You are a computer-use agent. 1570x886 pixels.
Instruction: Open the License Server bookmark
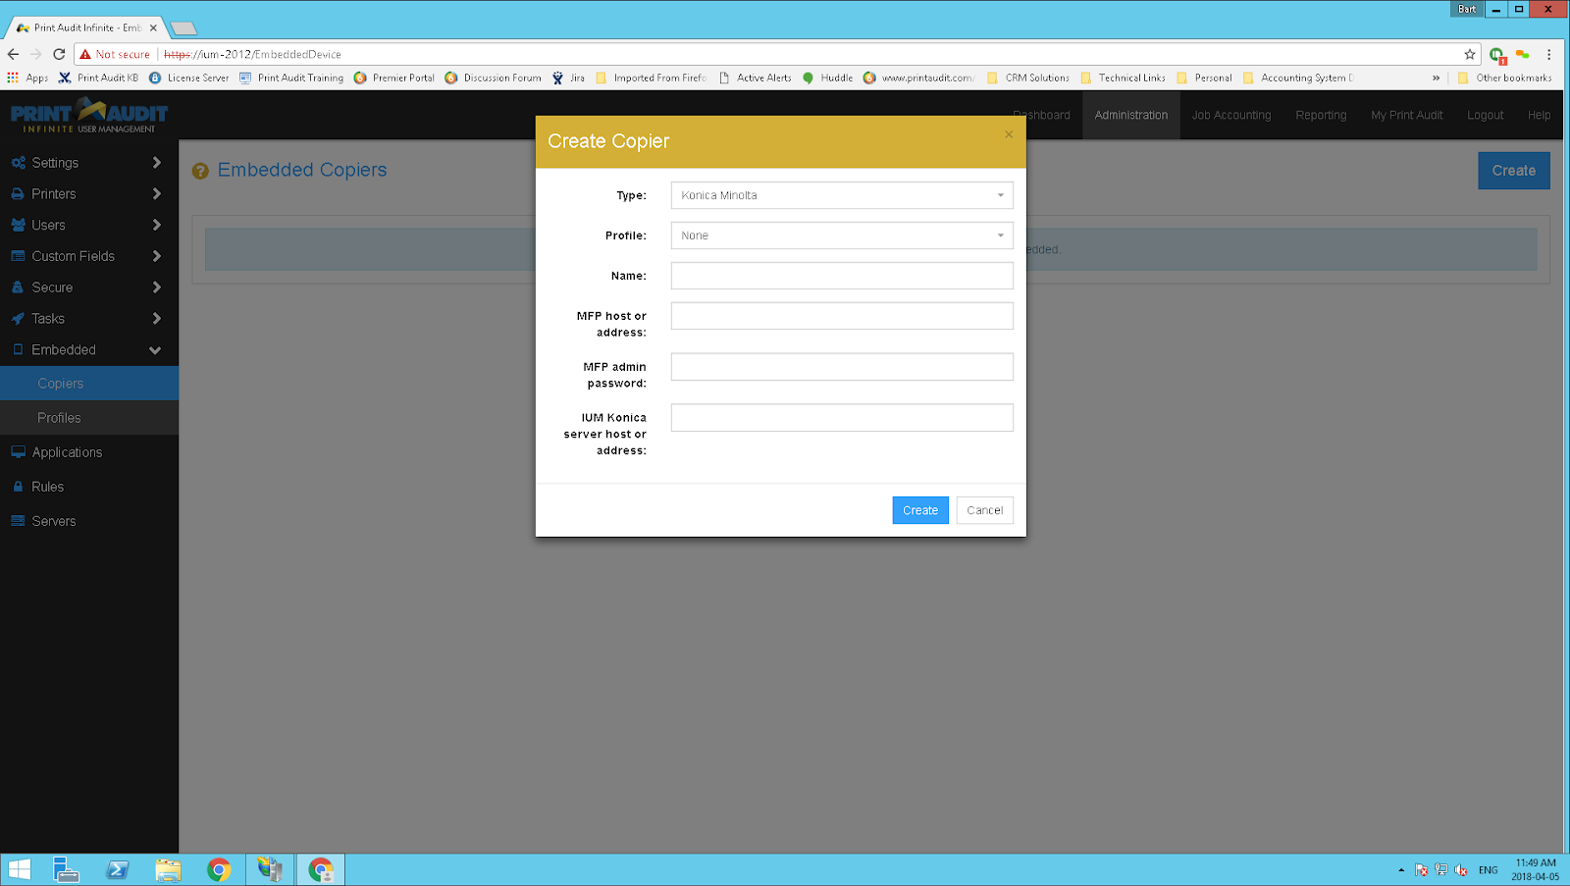click(x=188, y=78)
